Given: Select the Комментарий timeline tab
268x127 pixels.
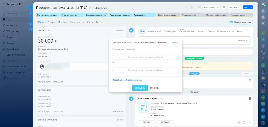Looking at the screenshot, I should click(155, 31).
